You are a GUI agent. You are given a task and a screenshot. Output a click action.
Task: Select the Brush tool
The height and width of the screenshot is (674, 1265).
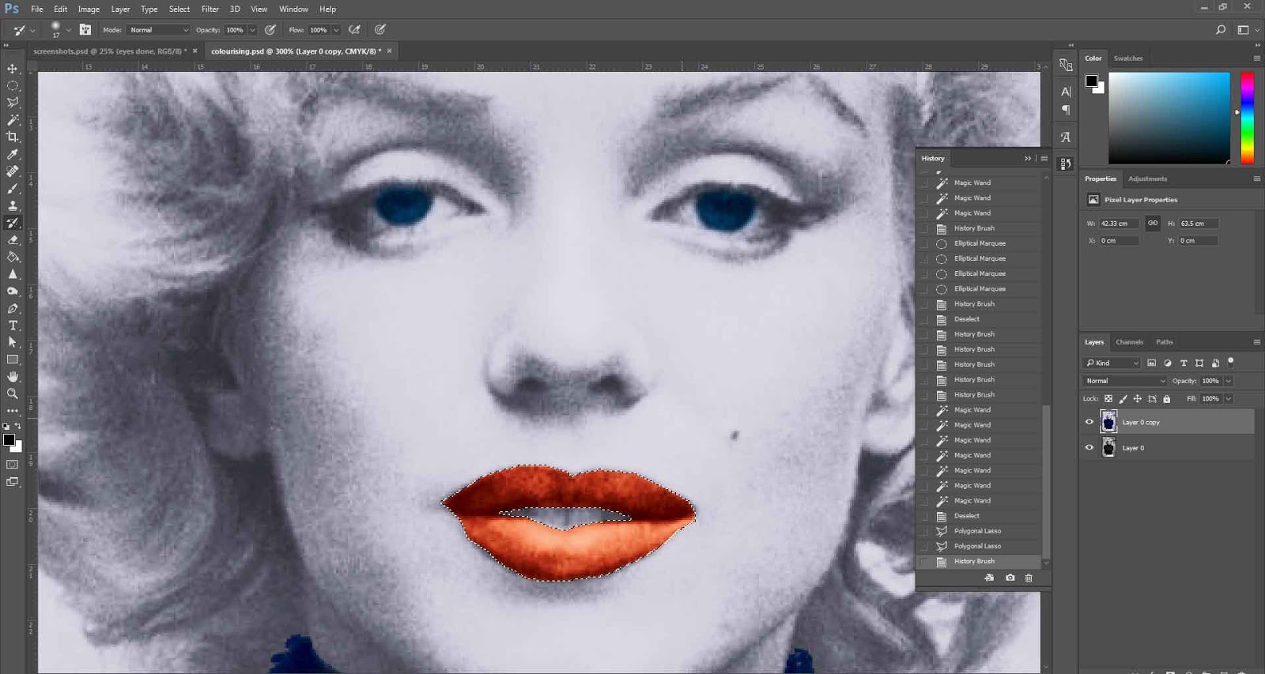13,188
